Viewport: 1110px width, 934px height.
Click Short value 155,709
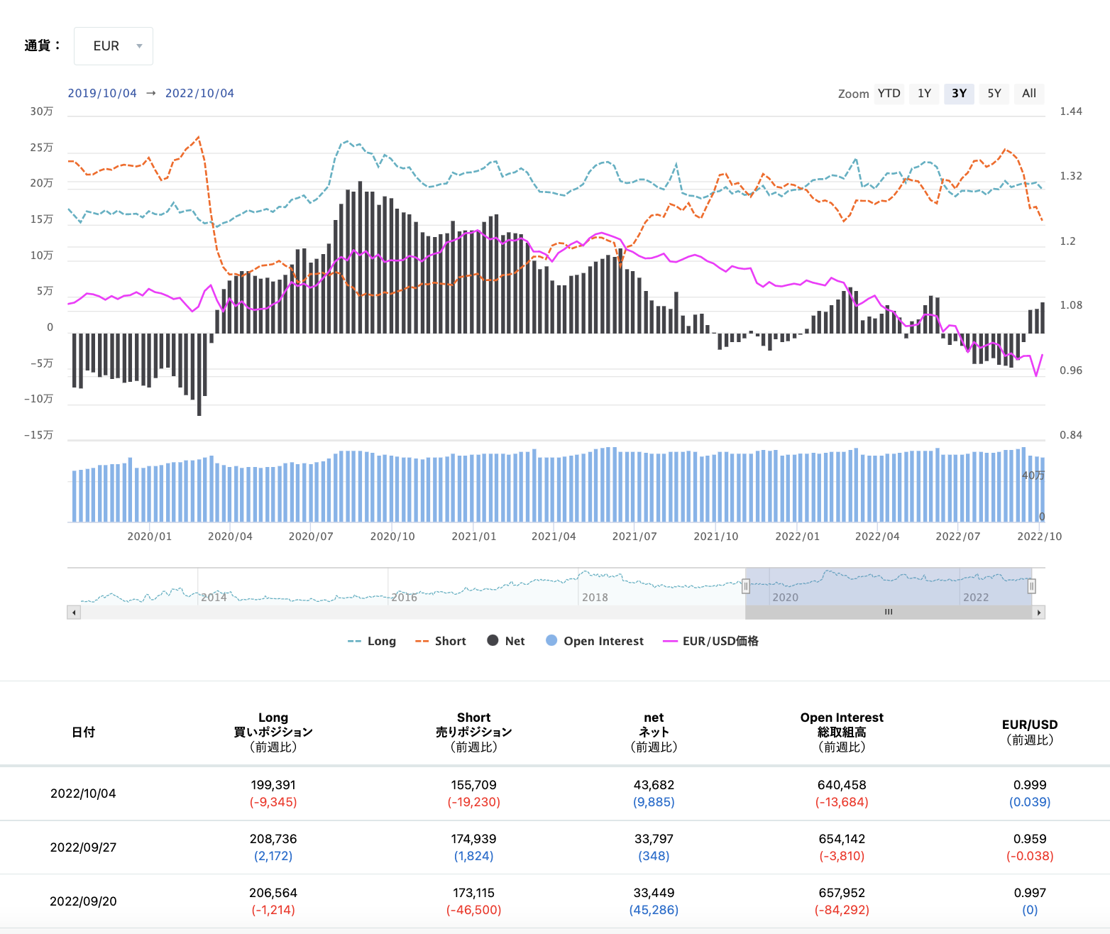[x=474, y=785]
